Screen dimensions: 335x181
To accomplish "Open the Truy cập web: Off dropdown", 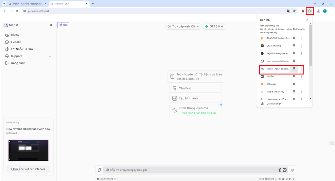I will 183,26.
